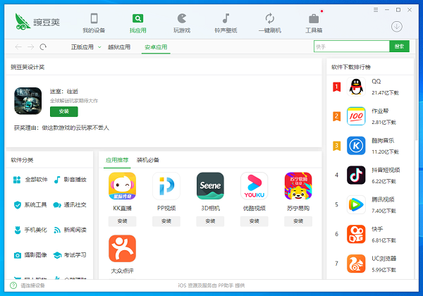Install KK直播

(122, 221)
